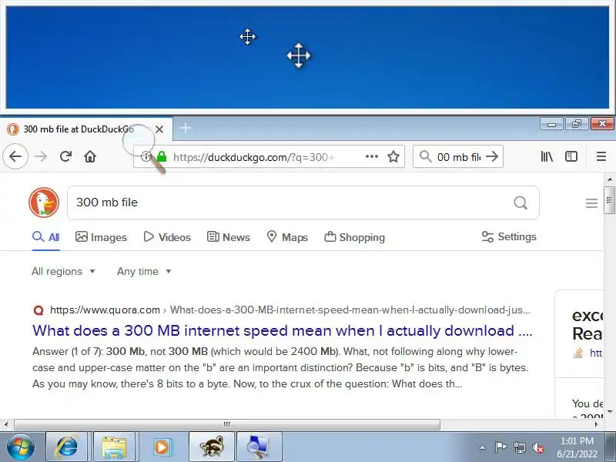Click the DuckDuckGo duck logo
The height and width of the screenshot is (462, 616).
click(x=44, y=203)
